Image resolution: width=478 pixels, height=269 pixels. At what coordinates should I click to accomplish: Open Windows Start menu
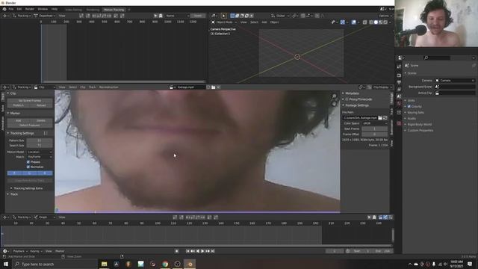(x=6, y=264)
